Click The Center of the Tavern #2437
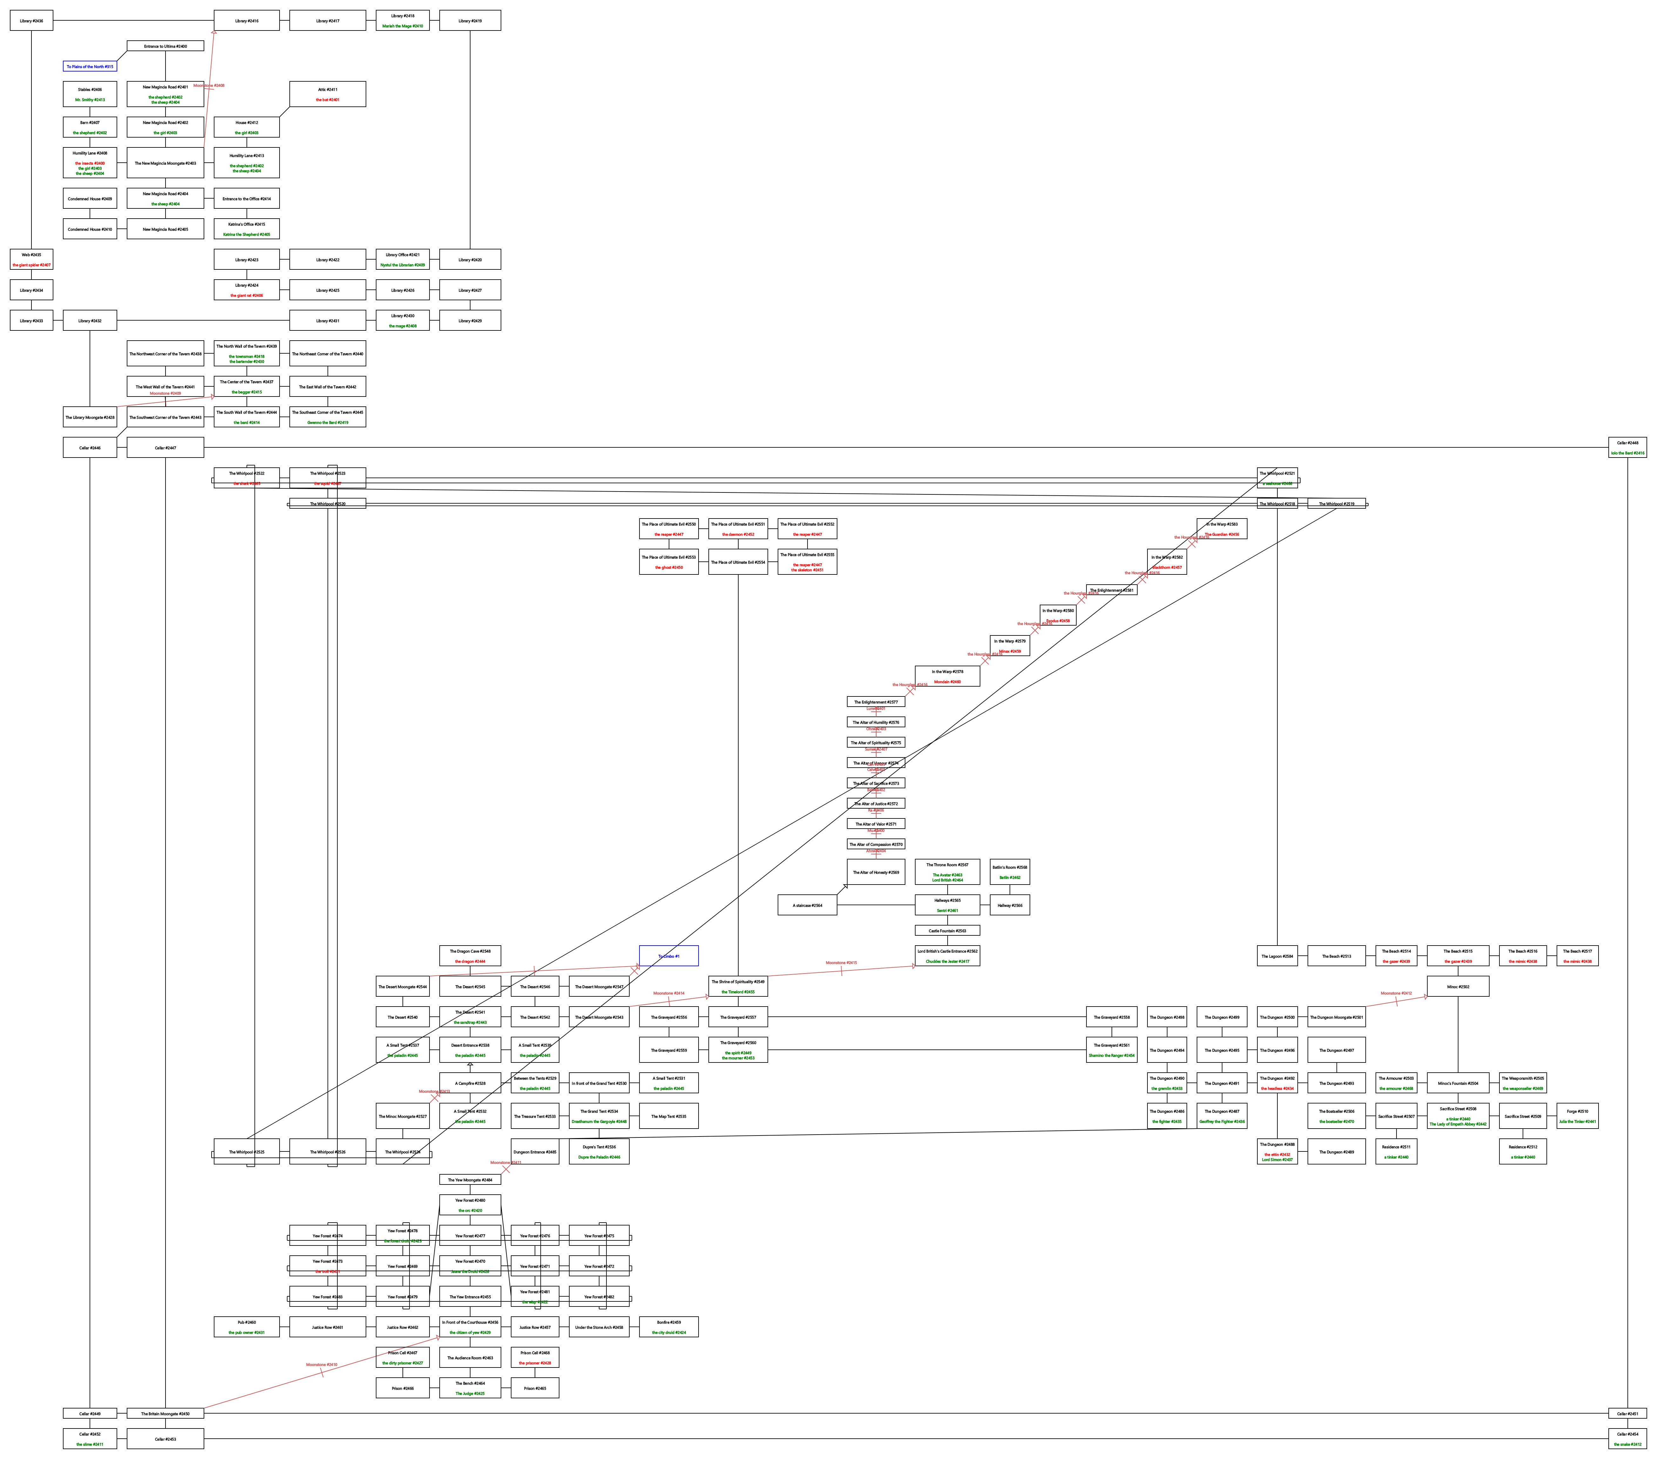 pyautogui.click(x=247, y=386)
